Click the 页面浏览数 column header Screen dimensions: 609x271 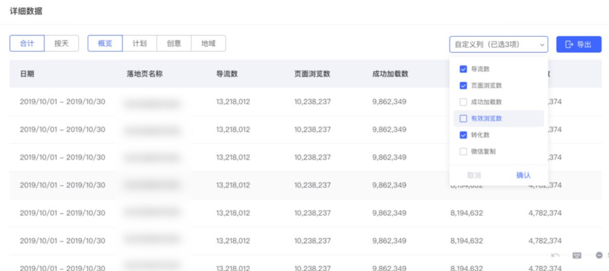click(312, 74)
